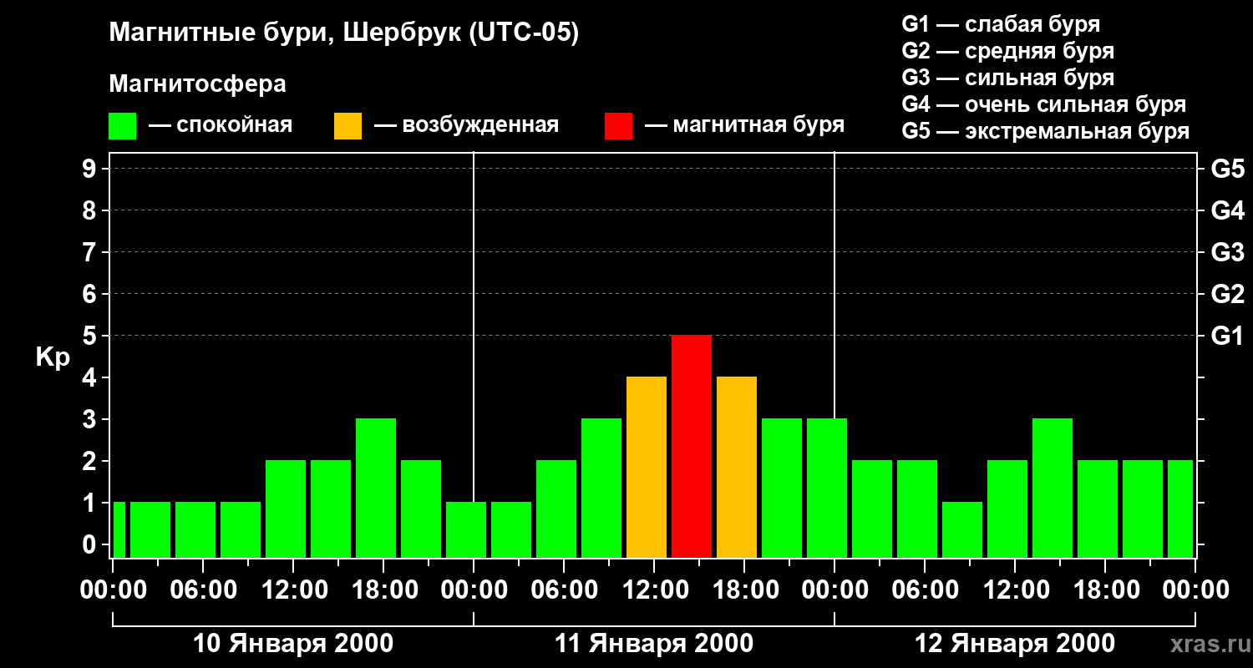Viewport: 1253px width, 668px height.
Task: Select the orange bar left of the red bar
Action: (x=647, y=468)
